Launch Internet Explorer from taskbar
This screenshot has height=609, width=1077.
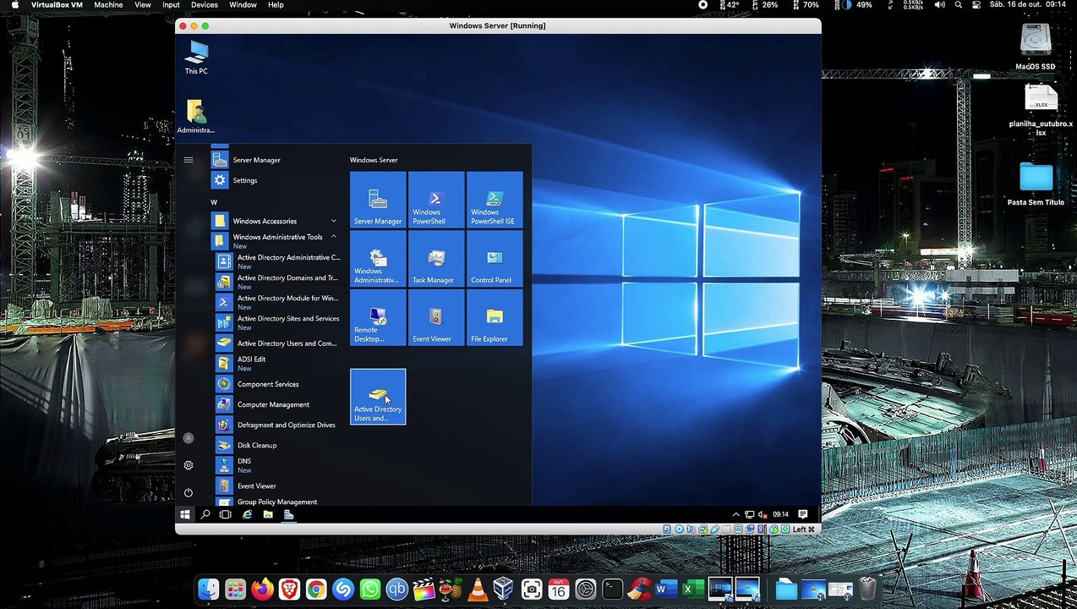click(x=247, y=514)
